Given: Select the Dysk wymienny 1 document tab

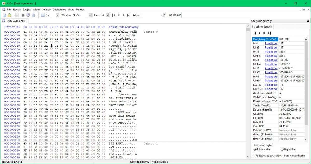Looking at the screenshot, I should tap(15, 21).
